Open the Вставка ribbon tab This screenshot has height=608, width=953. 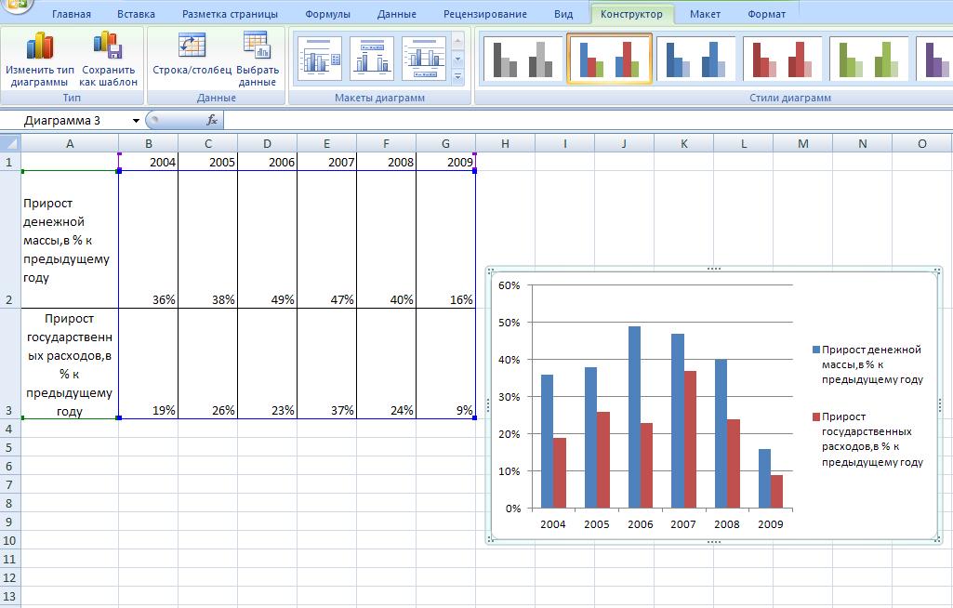click(x=136, y=14)
